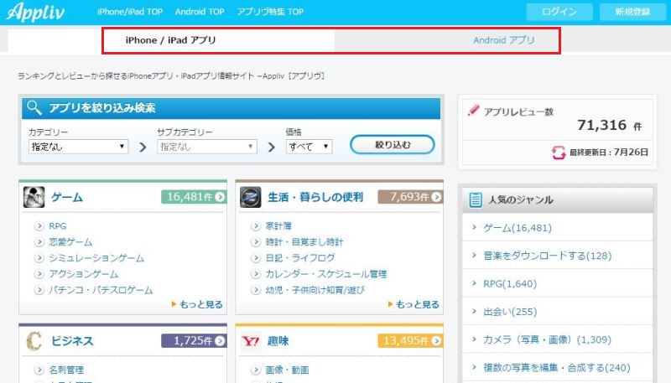
Task: Switch to the Android アプリ tab
Action: coord(503,39)
